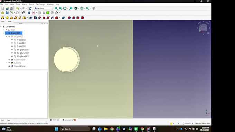
Task: Click the Undo arrow icon
Action: 17,8
